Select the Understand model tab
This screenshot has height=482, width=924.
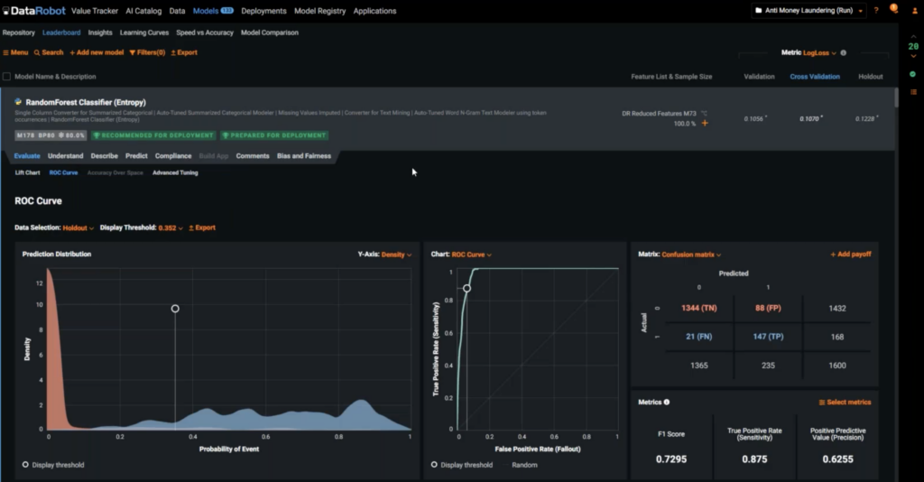tap(65, 156)
